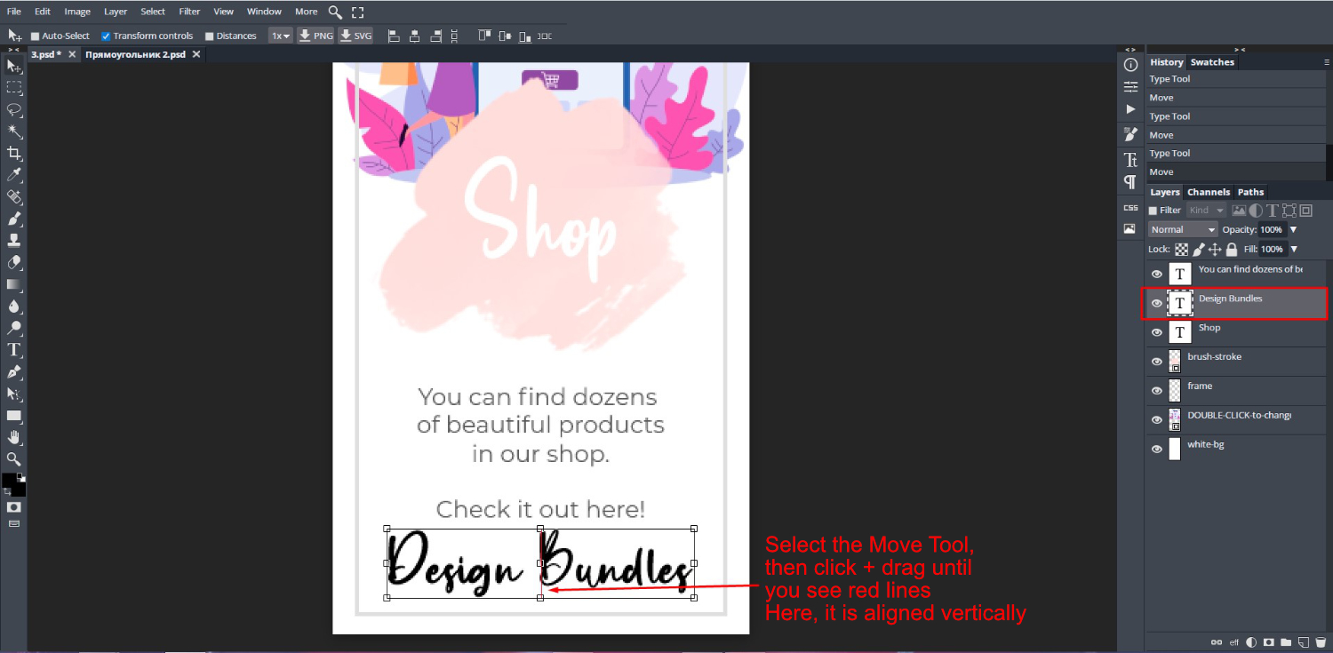This screenshot has width=1333, height=653.
Task: Toggle lock all padlock icon
Action: click(1232, 250)
